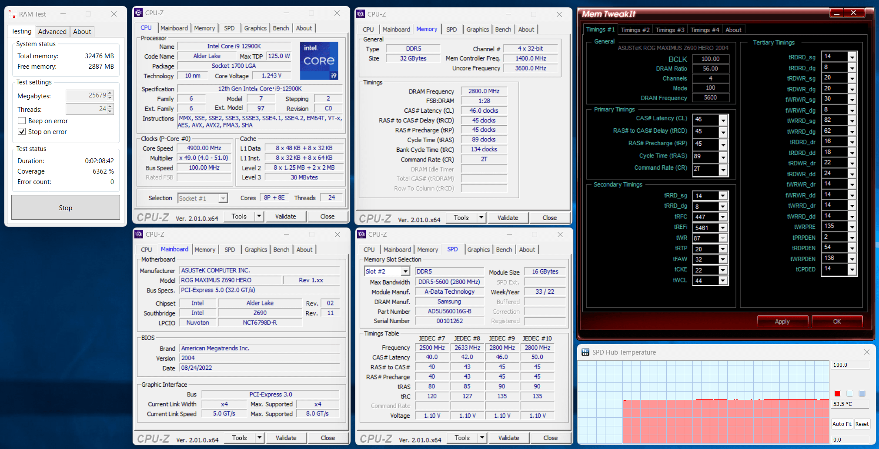Click Tools button in the Mainboard tab window
This screenshot has width=879, height=449.
239,438
